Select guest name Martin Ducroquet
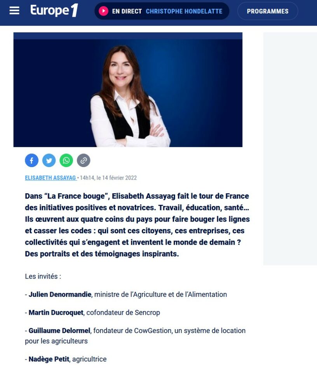 tap(56, 313)
